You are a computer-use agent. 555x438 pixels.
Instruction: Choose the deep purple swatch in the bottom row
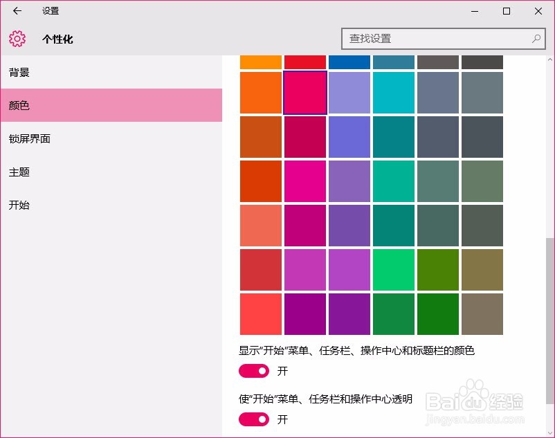(349, 314)
